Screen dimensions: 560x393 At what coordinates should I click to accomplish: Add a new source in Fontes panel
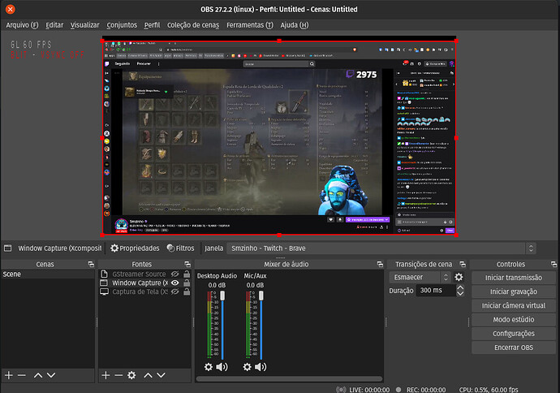(106, 375)
